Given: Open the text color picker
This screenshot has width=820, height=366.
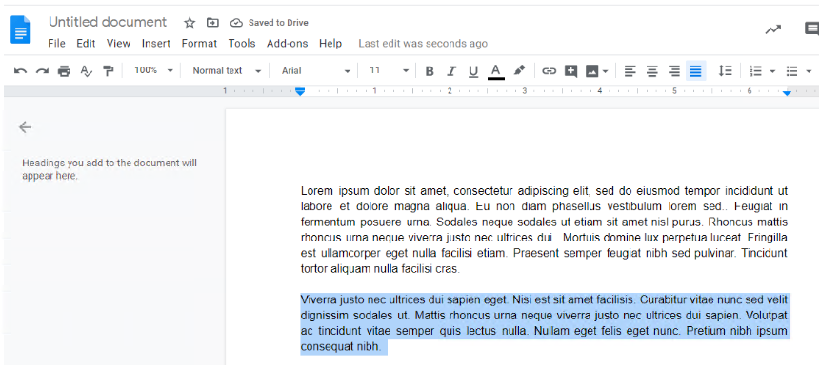Looking at the screenshot, I should coord(496,71).
